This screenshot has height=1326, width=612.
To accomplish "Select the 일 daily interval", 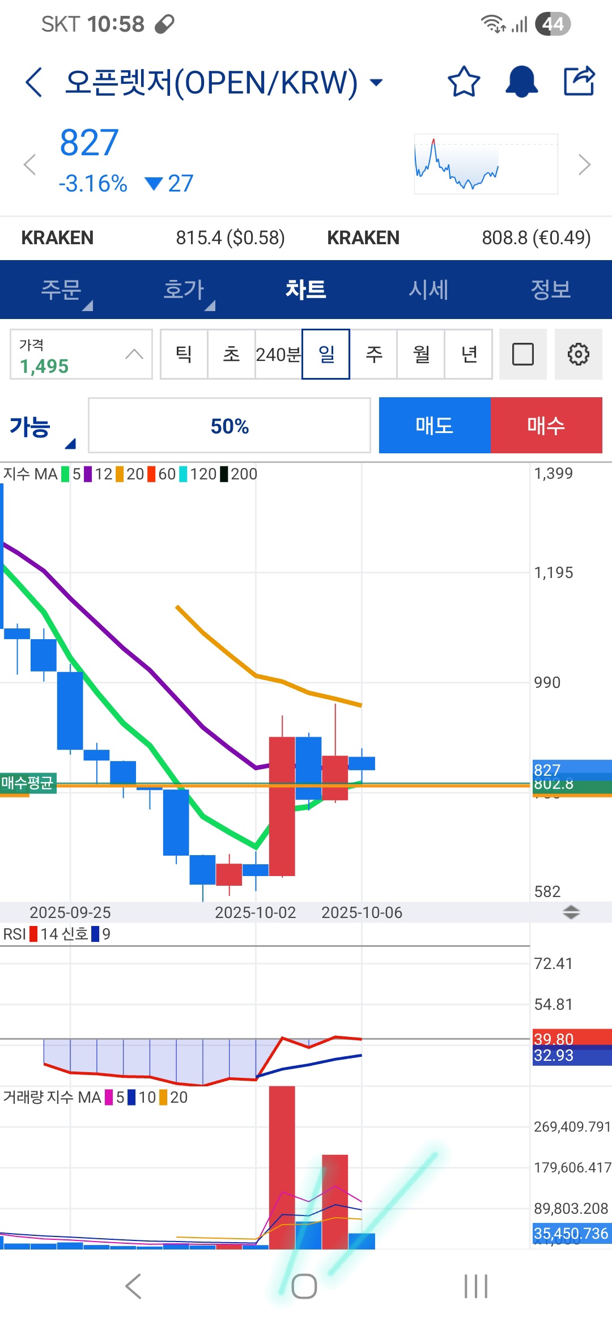I will 326,354.
